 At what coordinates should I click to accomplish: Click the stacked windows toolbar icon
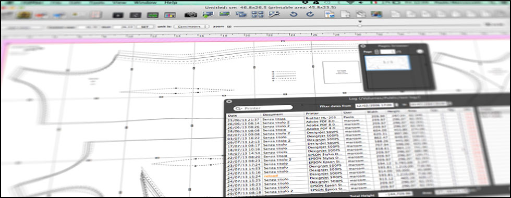(241, 15)
